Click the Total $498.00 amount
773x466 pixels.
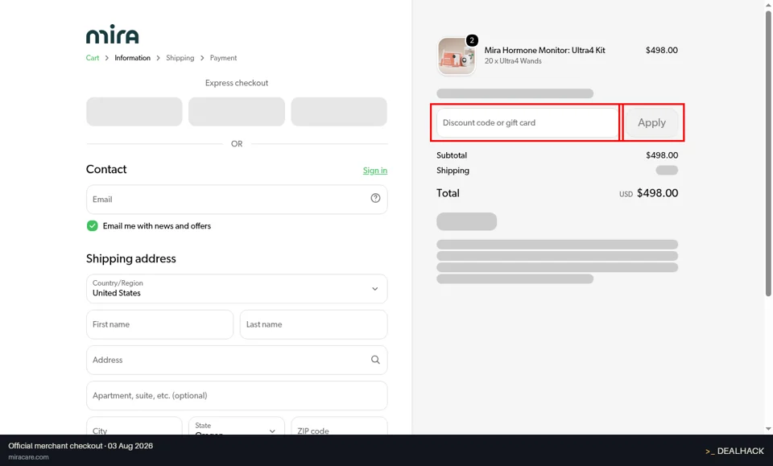coord(657,193)
